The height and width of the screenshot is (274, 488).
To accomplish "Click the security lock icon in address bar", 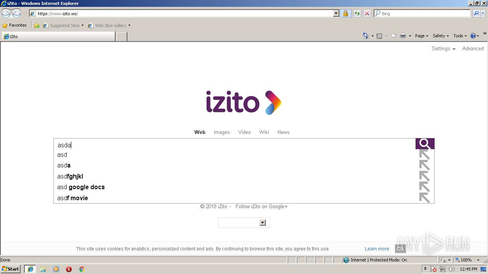I will (345, 13).
